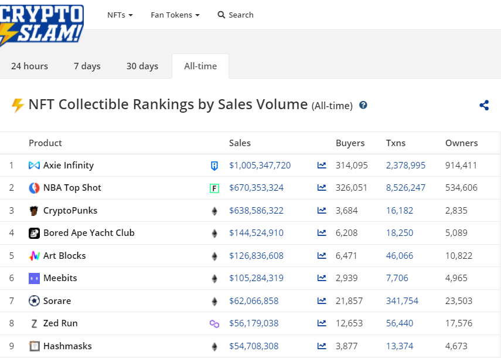This screenshot has width=501, height=358.
Task: Click the 46,066 transactions link
Action: pyautogui.click(x=400, y=256)
